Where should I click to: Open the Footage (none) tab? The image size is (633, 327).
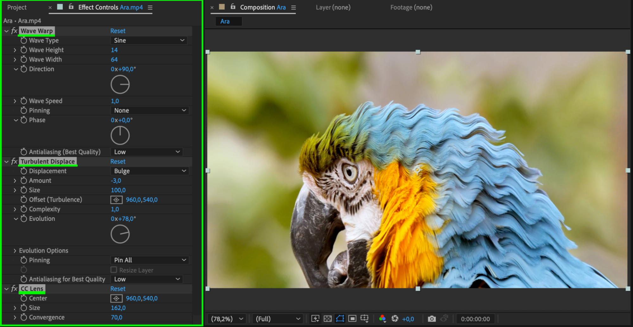(411, 7)
